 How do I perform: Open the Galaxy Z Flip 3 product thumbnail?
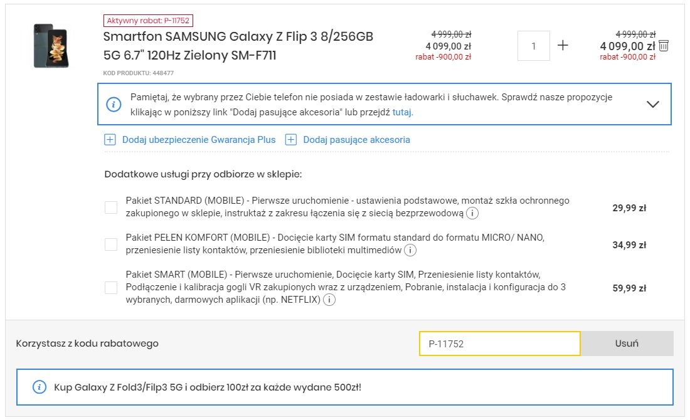(51, 46)
